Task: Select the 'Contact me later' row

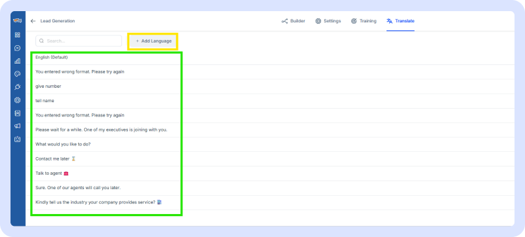Action: pos(270,159)
